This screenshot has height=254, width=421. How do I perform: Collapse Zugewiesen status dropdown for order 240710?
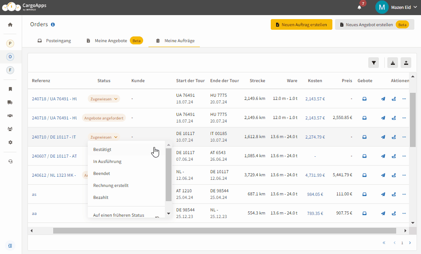tap(104, 137)
